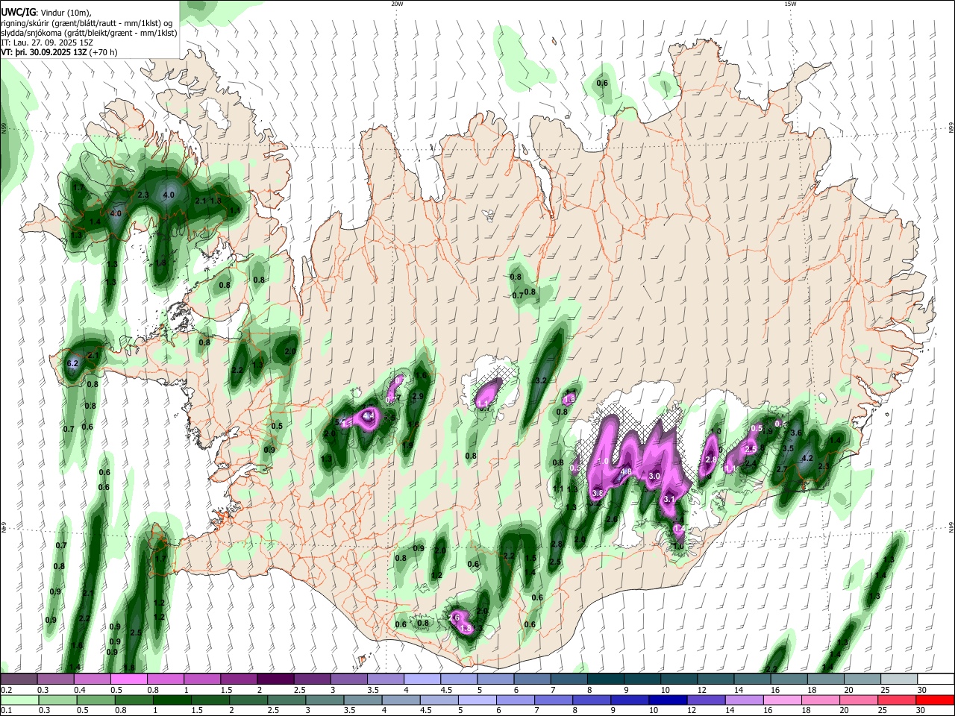
Task: Click the '3.6' value in the southeast rain band
Action: click(x=795, y=433)
